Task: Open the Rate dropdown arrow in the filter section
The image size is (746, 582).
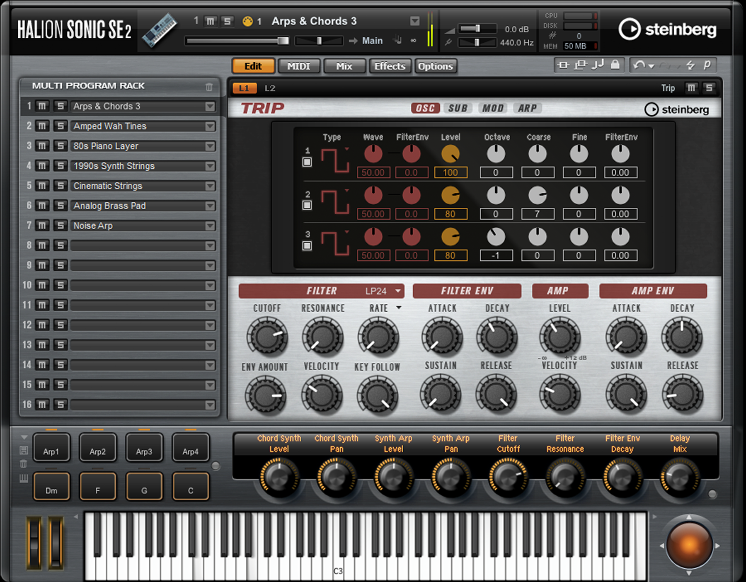Action: click(399, 308)
